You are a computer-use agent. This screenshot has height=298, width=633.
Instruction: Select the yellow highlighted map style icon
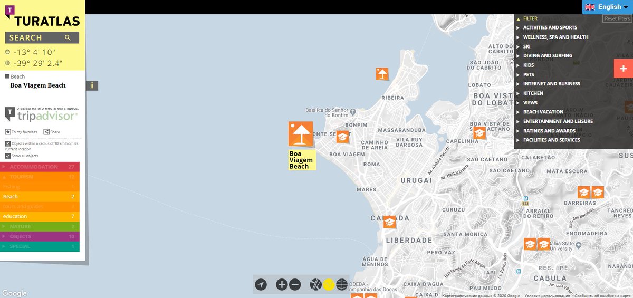(329, 285)
